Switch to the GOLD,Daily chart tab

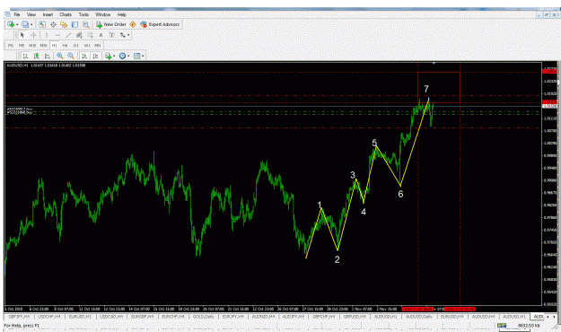(203, 317)
